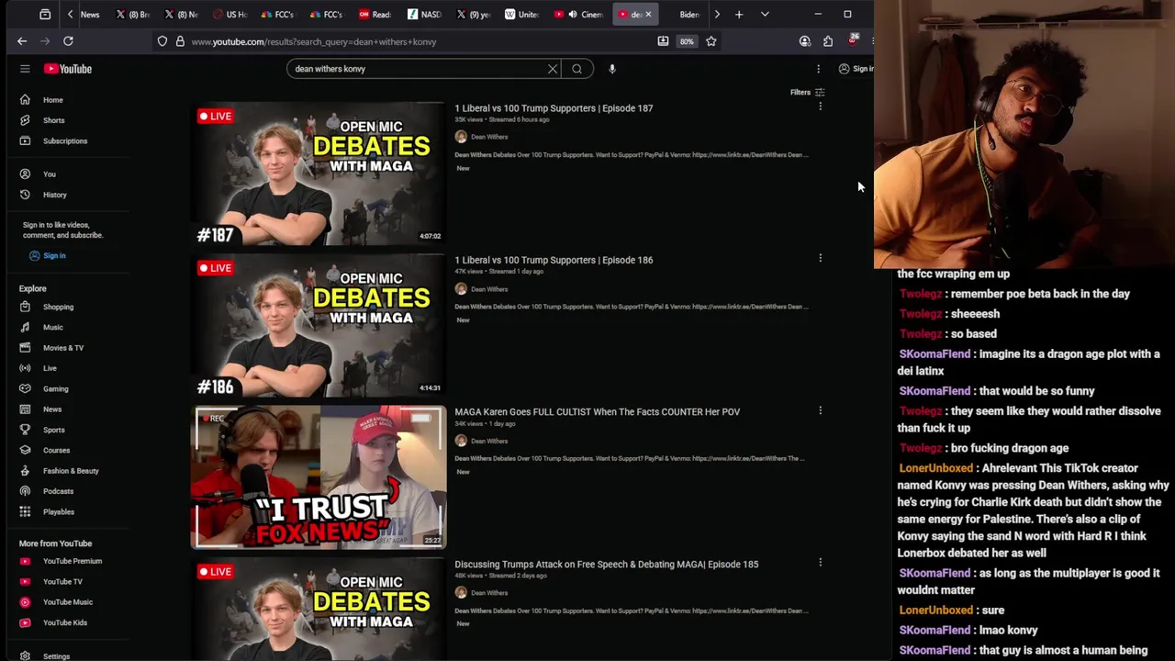
Task: Open a new browser tab with plus
Action: click(x=739, y=15)
